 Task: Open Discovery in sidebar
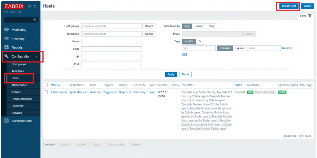[18, 106]
